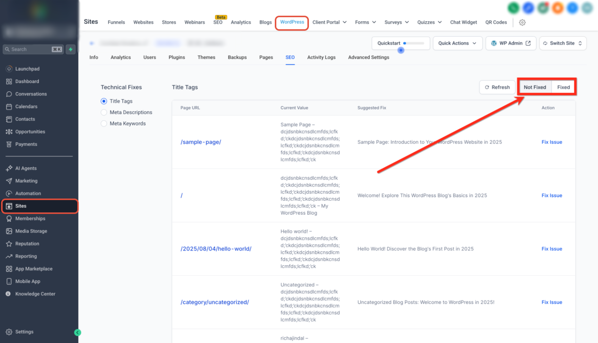Collapse sidebar with the green arrow icon
Image resolution: width=598 pixels, height=343 pixels.
77,333
